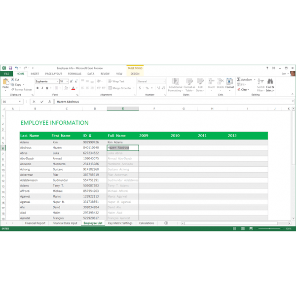Toggle Italic formatting

42,88
